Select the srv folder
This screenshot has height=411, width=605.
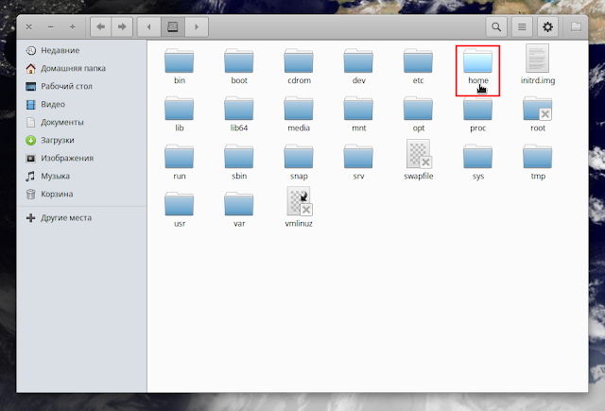pyautogui.click(x=358, y=162)
